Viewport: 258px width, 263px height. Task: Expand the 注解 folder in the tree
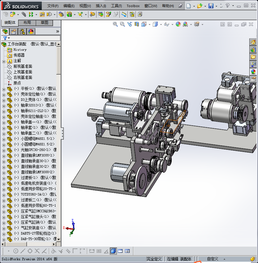point(4,61)
